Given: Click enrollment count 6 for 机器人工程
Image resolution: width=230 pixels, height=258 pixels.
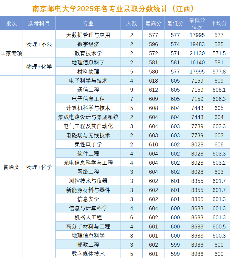Looking at the screenshot, I should pyautogui.click(x=132, y=217).
